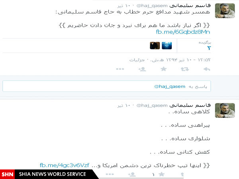Favorite the first tweet with the star icon

pos(164,69)
